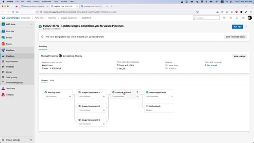Click the ADO Intro breadcrumb
254x143 pixels.
pyautogui.click(x=39, y=18)
